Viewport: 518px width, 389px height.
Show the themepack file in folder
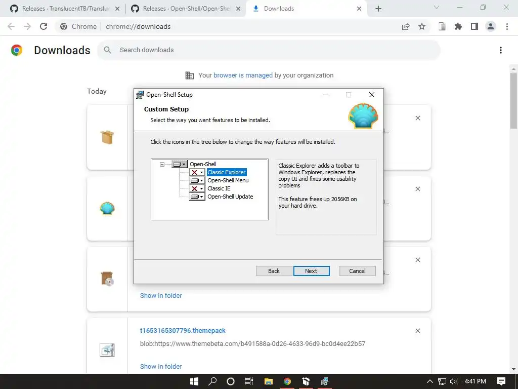coord(161,367)
